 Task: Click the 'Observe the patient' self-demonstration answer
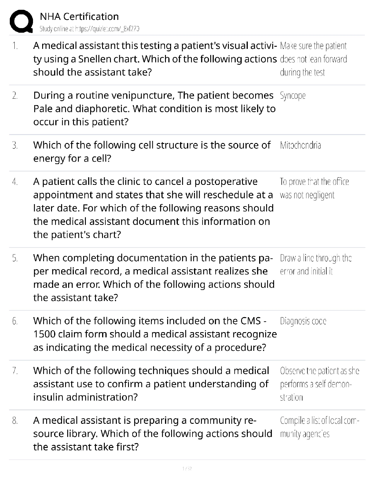click(319, 384)
